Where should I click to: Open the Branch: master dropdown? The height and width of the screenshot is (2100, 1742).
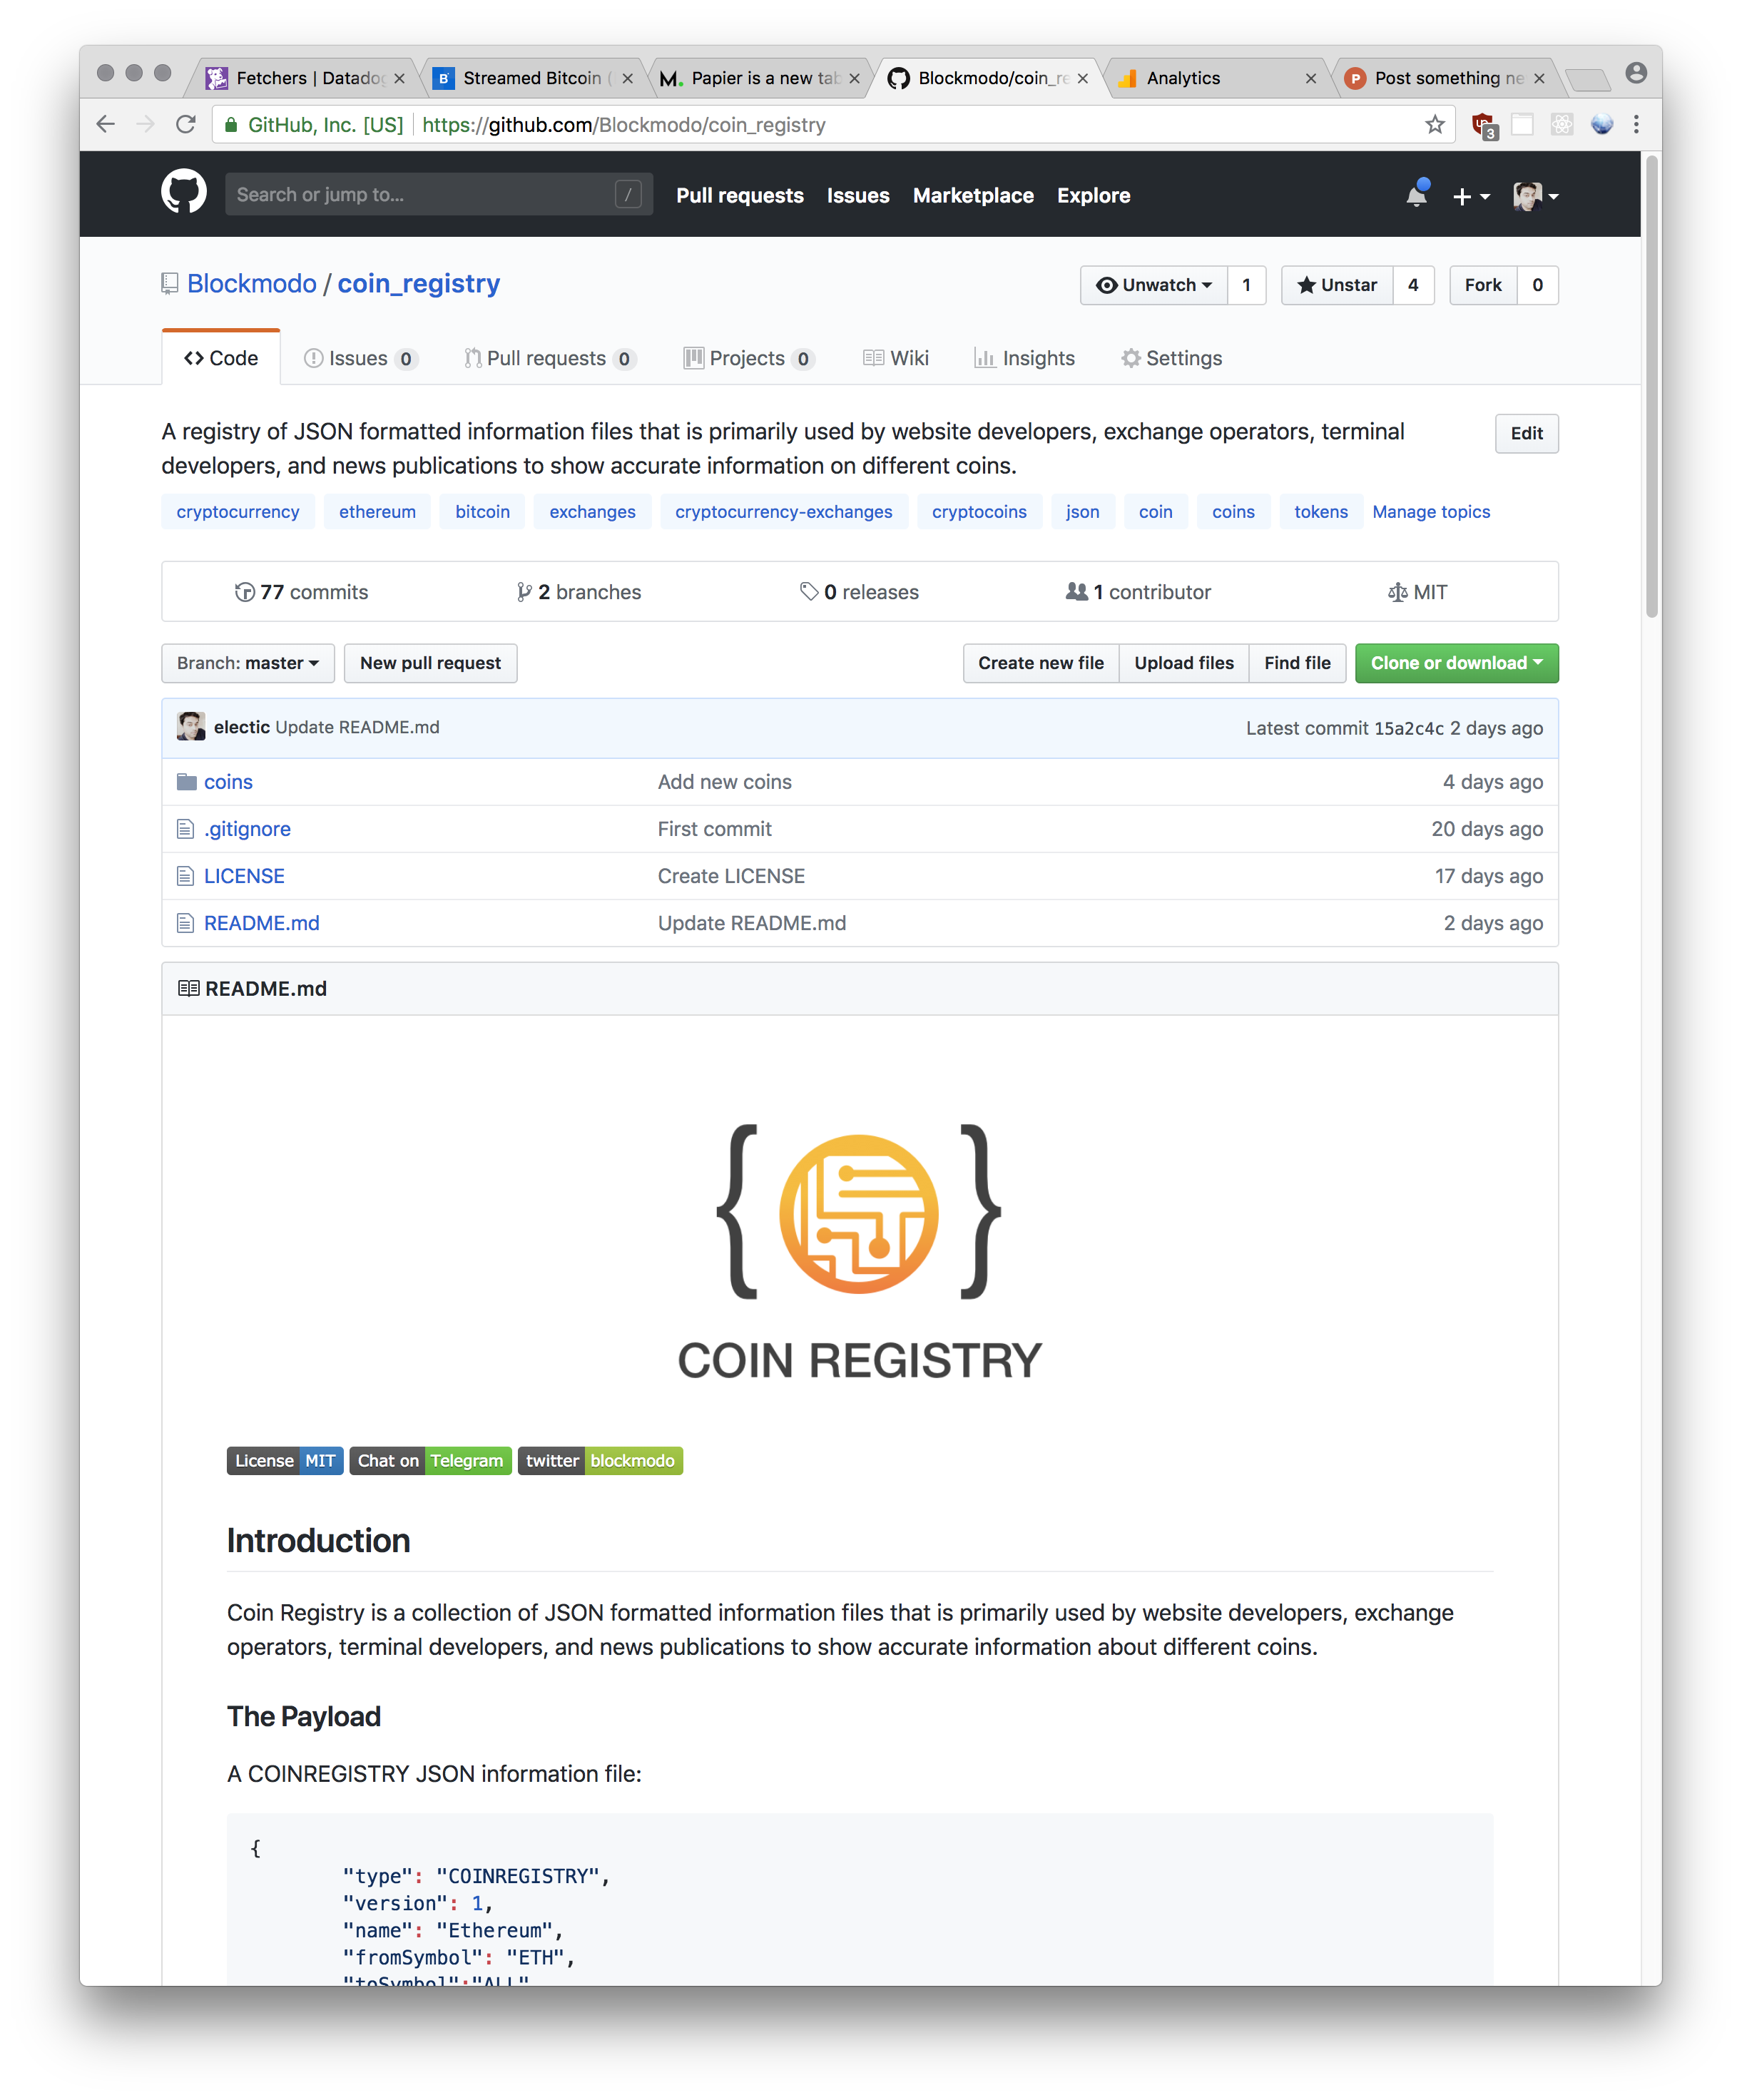click(247, 663)
